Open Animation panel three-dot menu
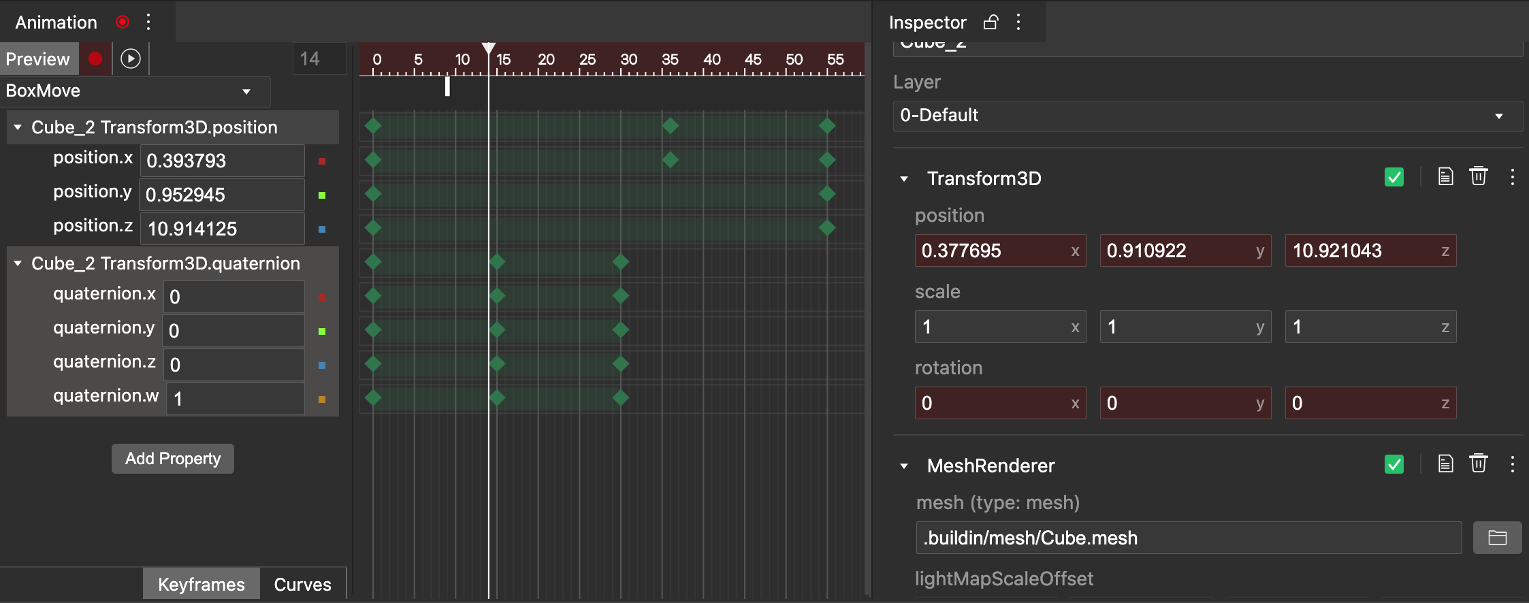The image size is (1529, 603). [x=148, y=22]
